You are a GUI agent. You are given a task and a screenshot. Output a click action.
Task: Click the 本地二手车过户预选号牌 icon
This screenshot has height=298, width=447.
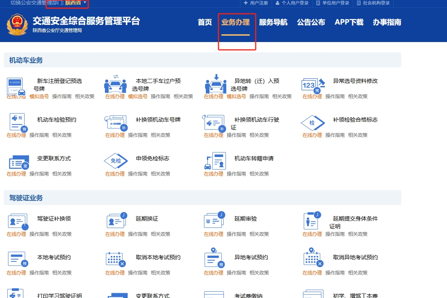[x=115, y=85]
